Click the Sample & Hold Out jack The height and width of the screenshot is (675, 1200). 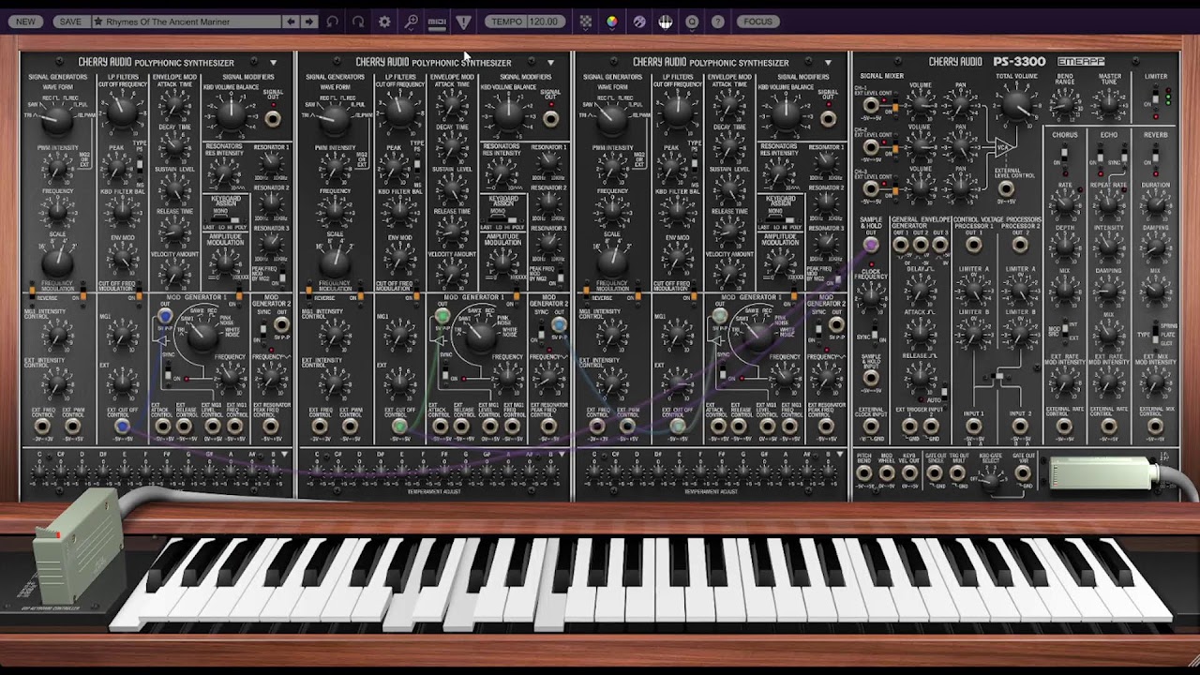[x=871, y=245]
